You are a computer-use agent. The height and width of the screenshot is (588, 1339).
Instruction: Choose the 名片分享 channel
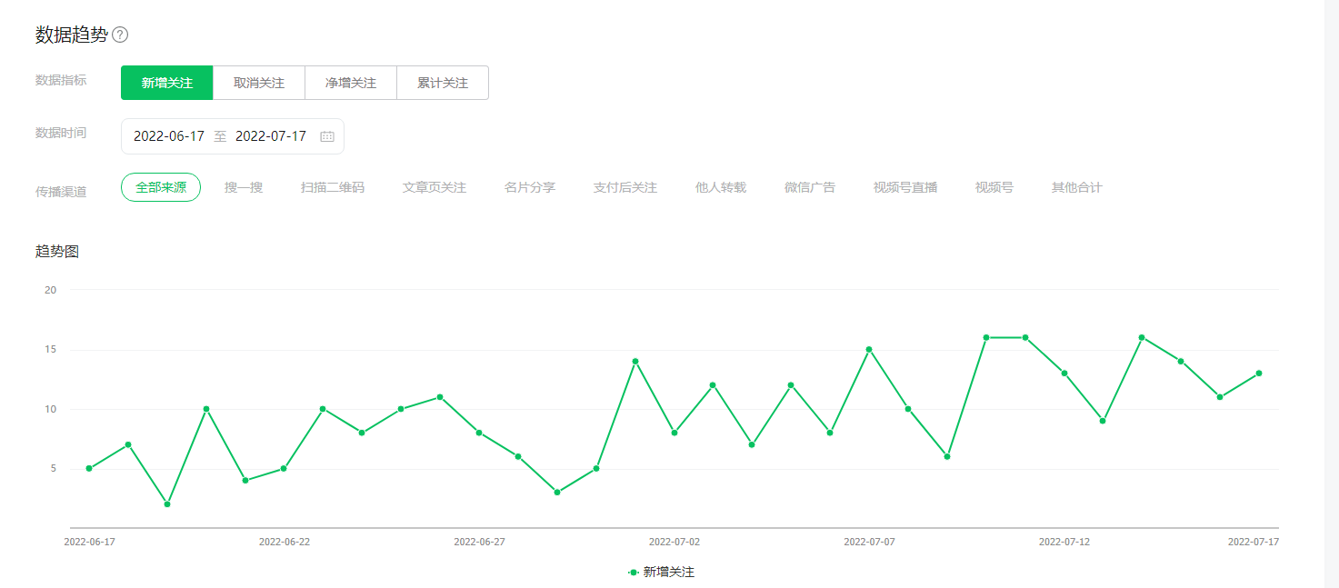point(530,188)
